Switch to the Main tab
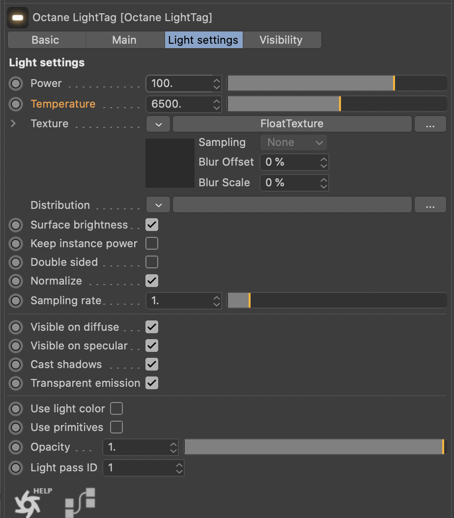 click(124, 40)
